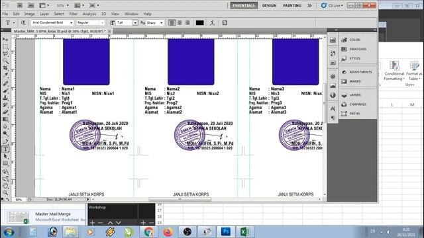Open the Type tool preset picker arrow
The height and width of the screenshot is (238, 424).
click(14, 23)
